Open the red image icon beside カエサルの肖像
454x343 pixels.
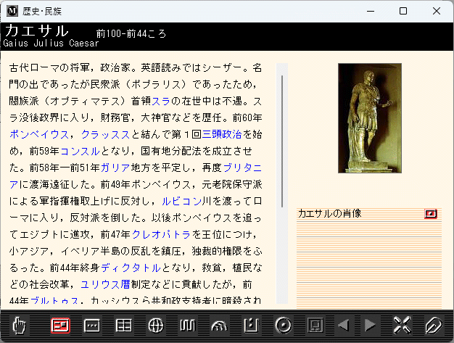(x=432, y=214)
